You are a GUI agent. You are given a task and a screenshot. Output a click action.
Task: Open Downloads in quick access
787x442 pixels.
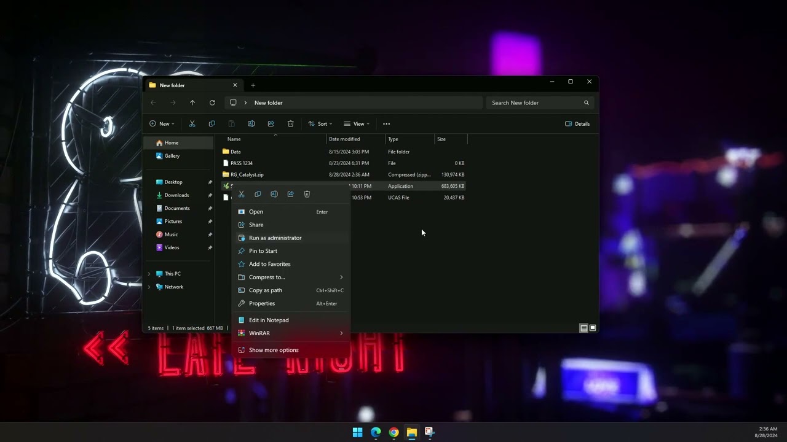coord(179,195)
